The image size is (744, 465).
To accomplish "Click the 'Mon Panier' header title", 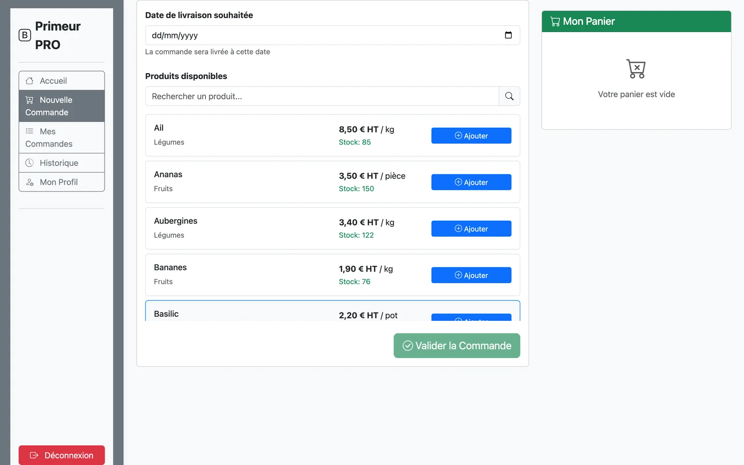I will [x=589, y=21].
